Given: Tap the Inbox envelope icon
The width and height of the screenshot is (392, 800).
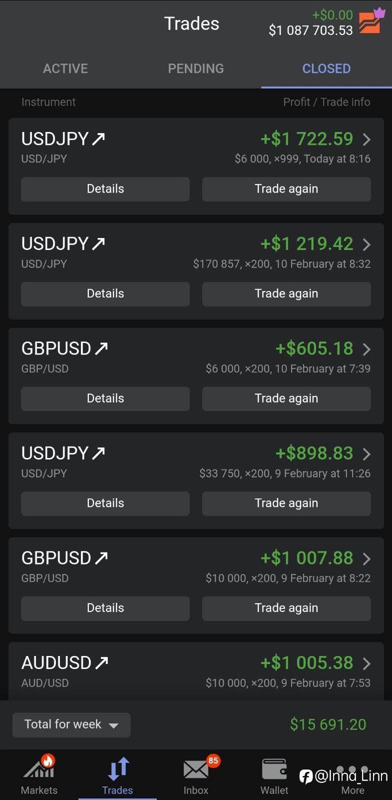Looking at the screenshot, I should [196, 770].
